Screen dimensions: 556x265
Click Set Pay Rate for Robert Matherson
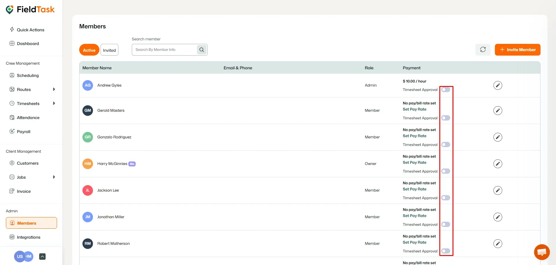(x=415, y=242)
